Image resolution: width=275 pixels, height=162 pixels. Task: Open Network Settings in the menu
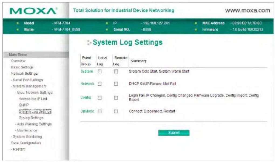coord(24,74)
